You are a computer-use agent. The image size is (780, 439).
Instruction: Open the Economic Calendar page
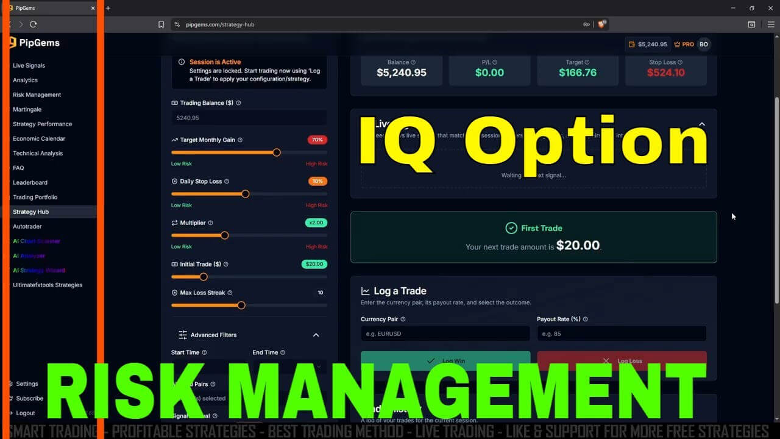[39, 138]
